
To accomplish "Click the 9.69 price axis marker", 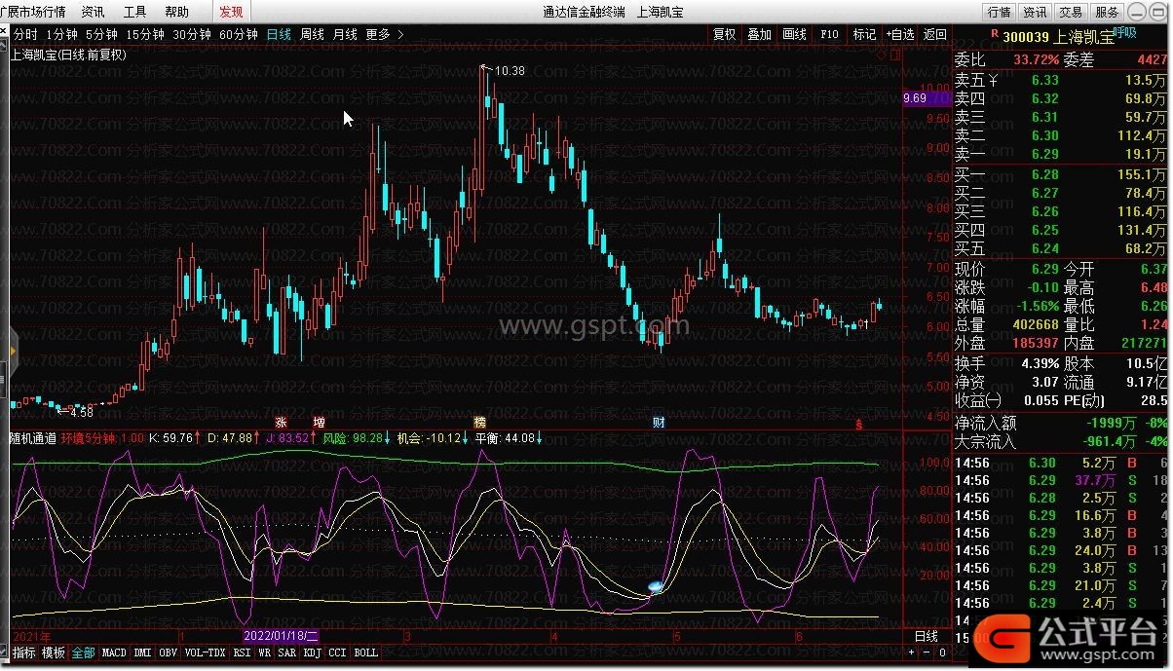I will click(926, 98).
